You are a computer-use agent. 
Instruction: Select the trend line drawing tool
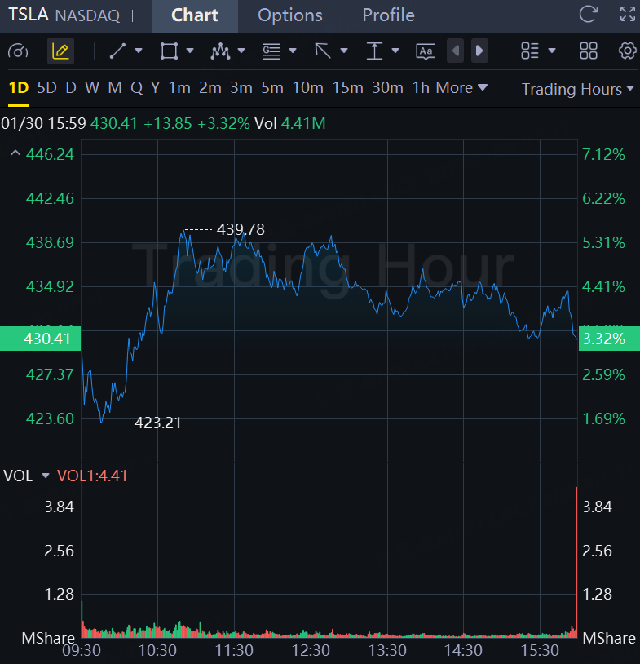(x=117, y=51)
